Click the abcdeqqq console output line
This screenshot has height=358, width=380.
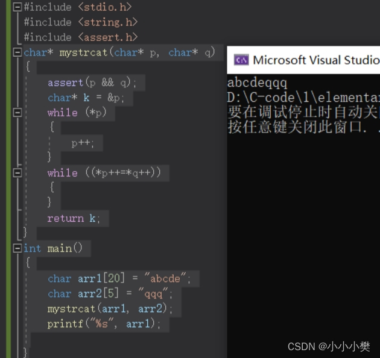[x=257, y=83]
